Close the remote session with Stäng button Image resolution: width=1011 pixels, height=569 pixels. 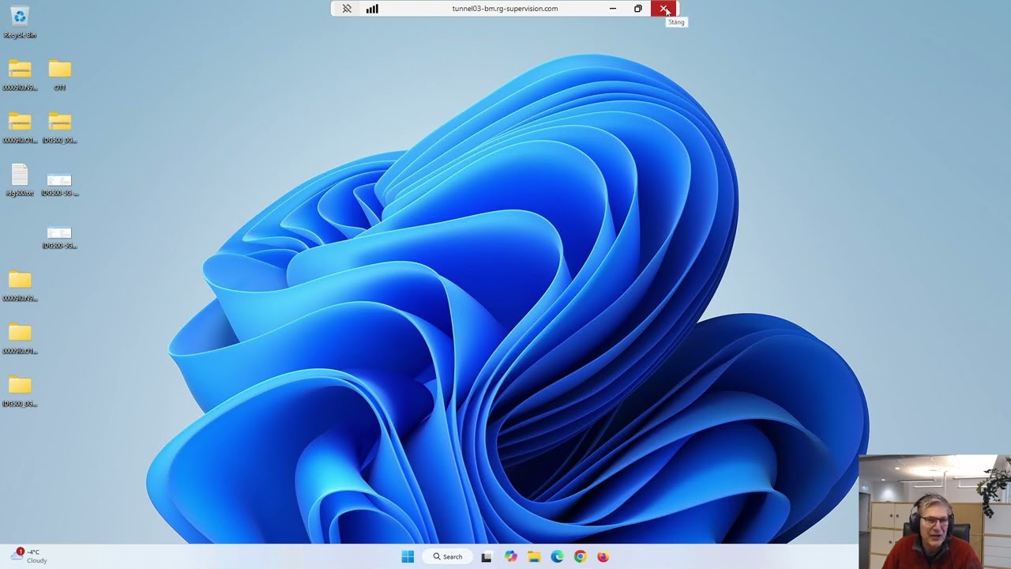[x=664, y=9]
